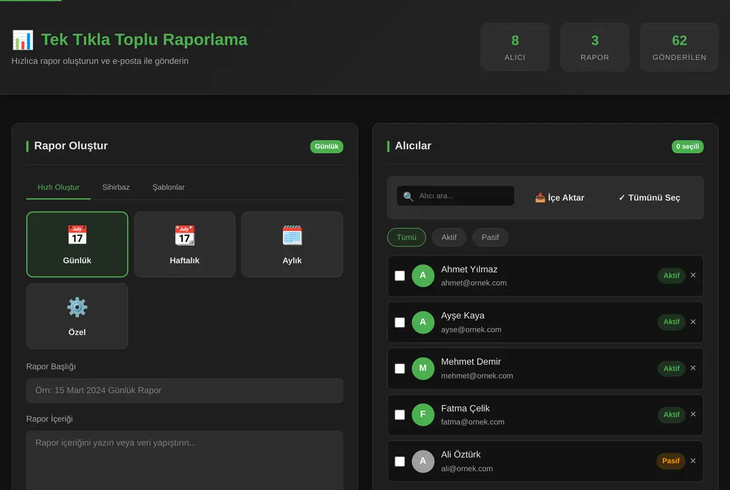Click the gray avatar for Ali Öztürk
730x490 pixels.
(x=423, y=461)
